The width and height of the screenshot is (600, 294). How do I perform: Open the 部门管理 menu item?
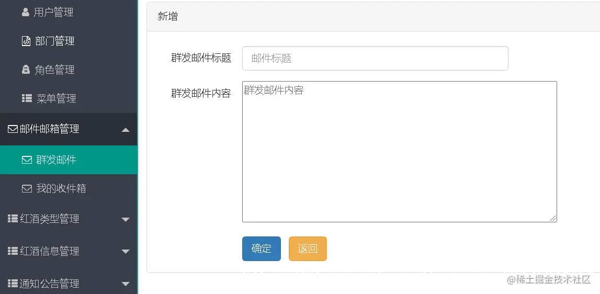click(69, 41)
